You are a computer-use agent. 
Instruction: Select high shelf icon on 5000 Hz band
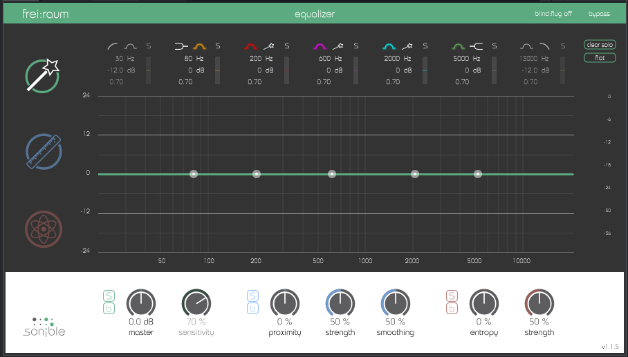click(477, 46)
